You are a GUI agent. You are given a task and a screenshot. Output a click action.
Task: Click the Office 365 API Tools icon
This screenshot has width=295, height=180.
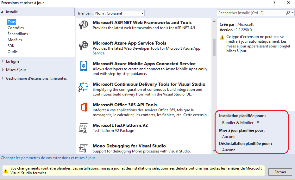pyautogui.click(x=84, y=107)
